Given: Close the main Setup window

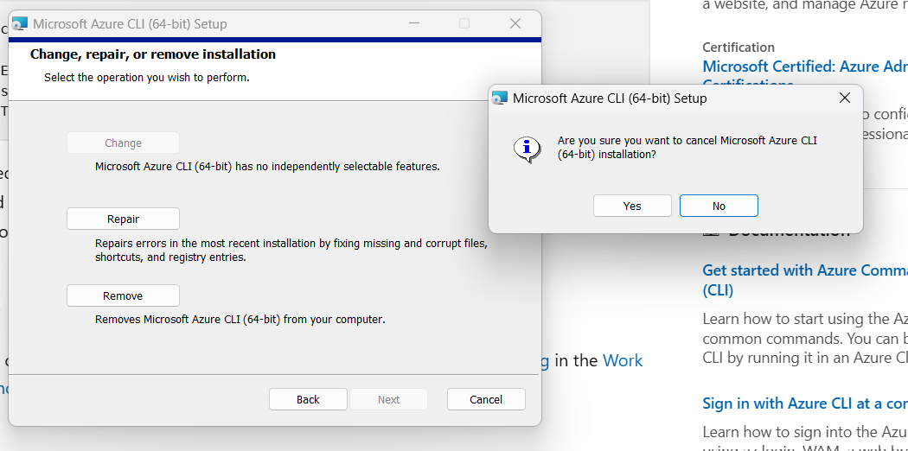Looking at the screenshot, I should tap(515, 23).
